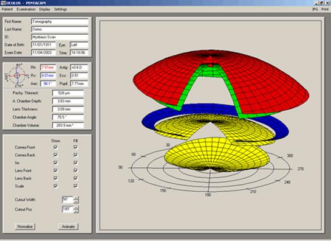This screenshot has width=331, height=241.
Task: Uncheck the Cornea Front Show checkbox
Action: [x=55, y=147]
